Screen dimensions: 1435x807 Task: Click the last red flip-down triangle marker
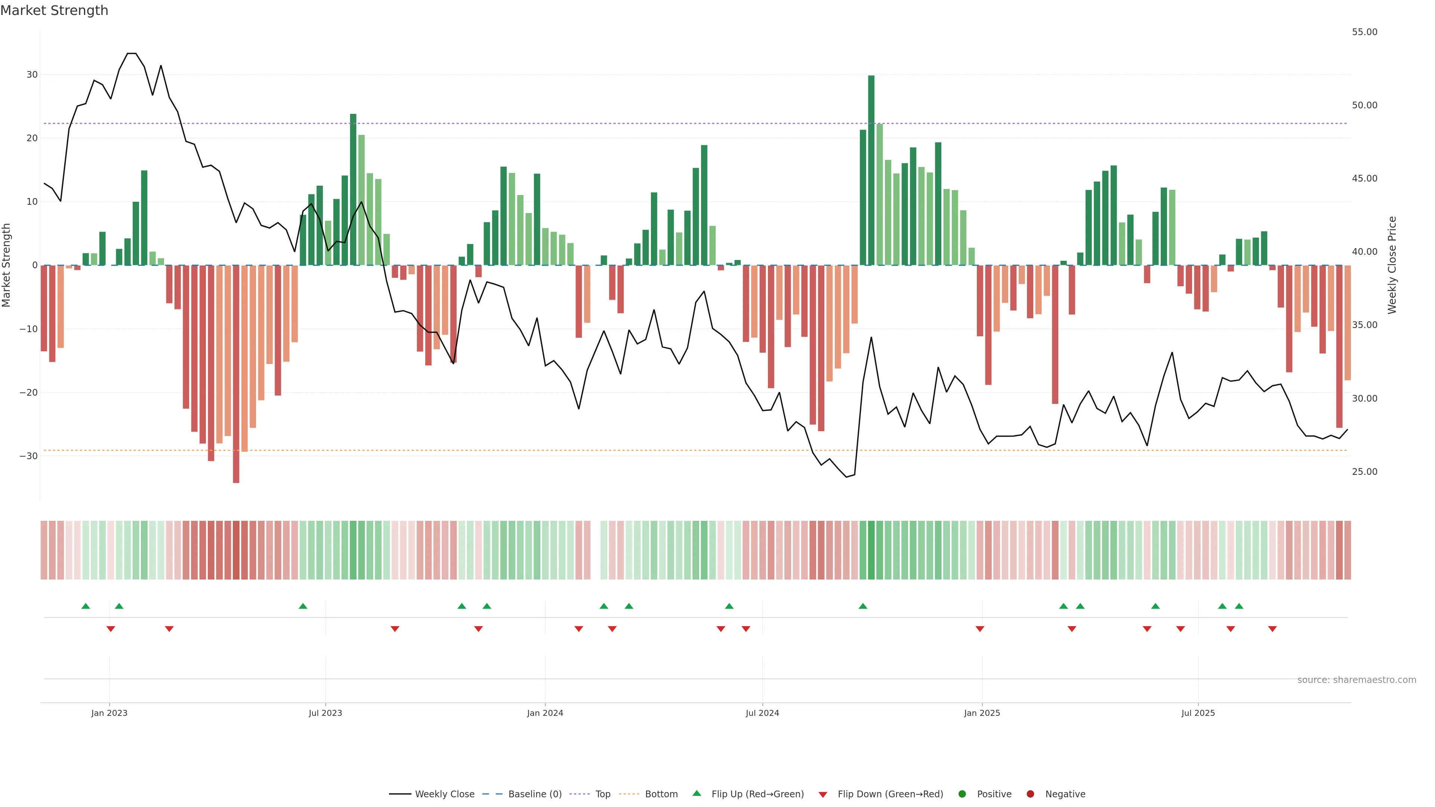1272,629
